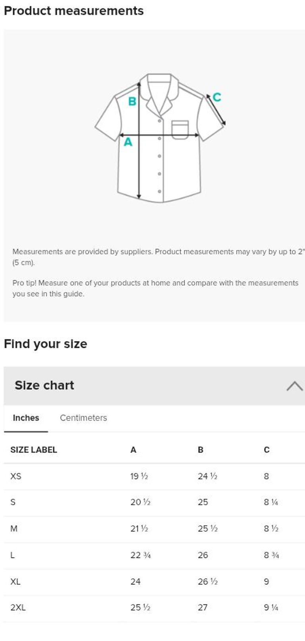305x641 pixels.
Task: Click the shirt measurement diagram
Action: click(x=160, y=138)
